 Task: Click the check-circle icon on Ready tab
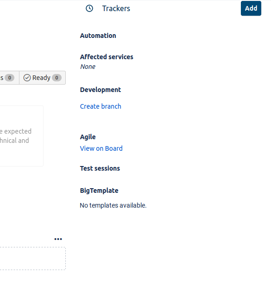coord(27,78)
